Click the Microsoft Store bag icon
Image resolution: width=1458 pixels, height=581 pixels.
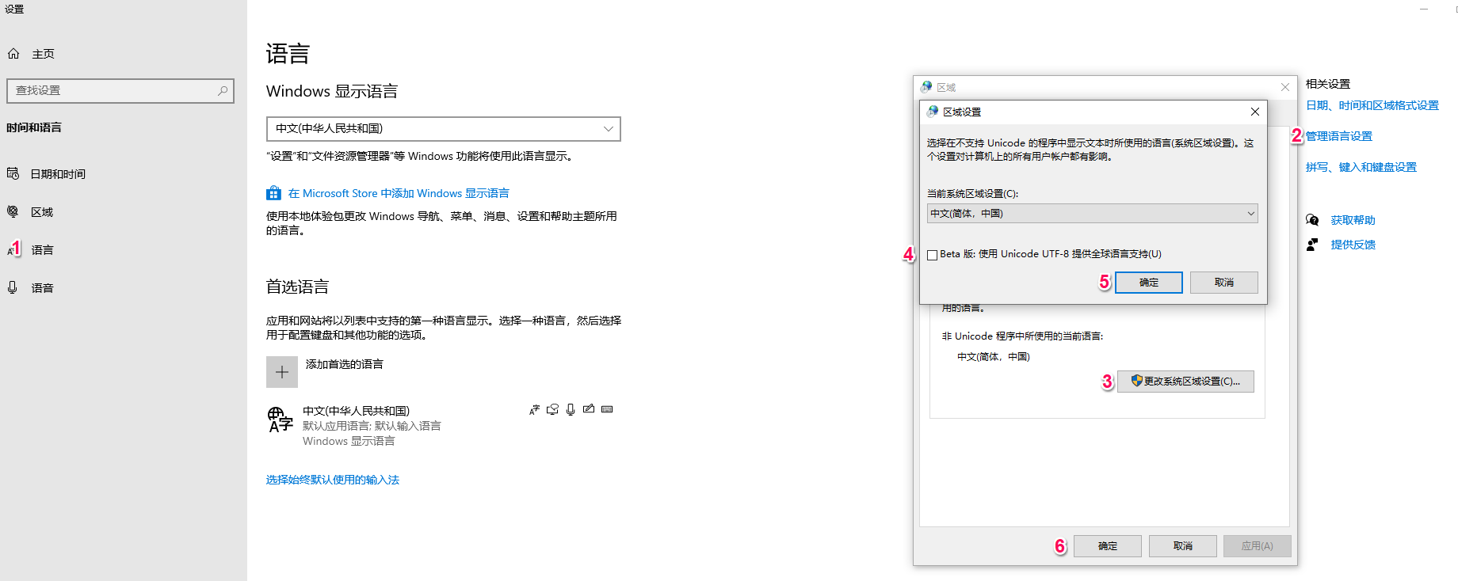point(273,193)
